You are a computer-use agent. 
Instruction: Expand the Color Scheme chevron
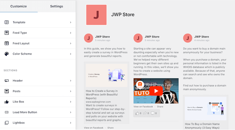point(70,54)
